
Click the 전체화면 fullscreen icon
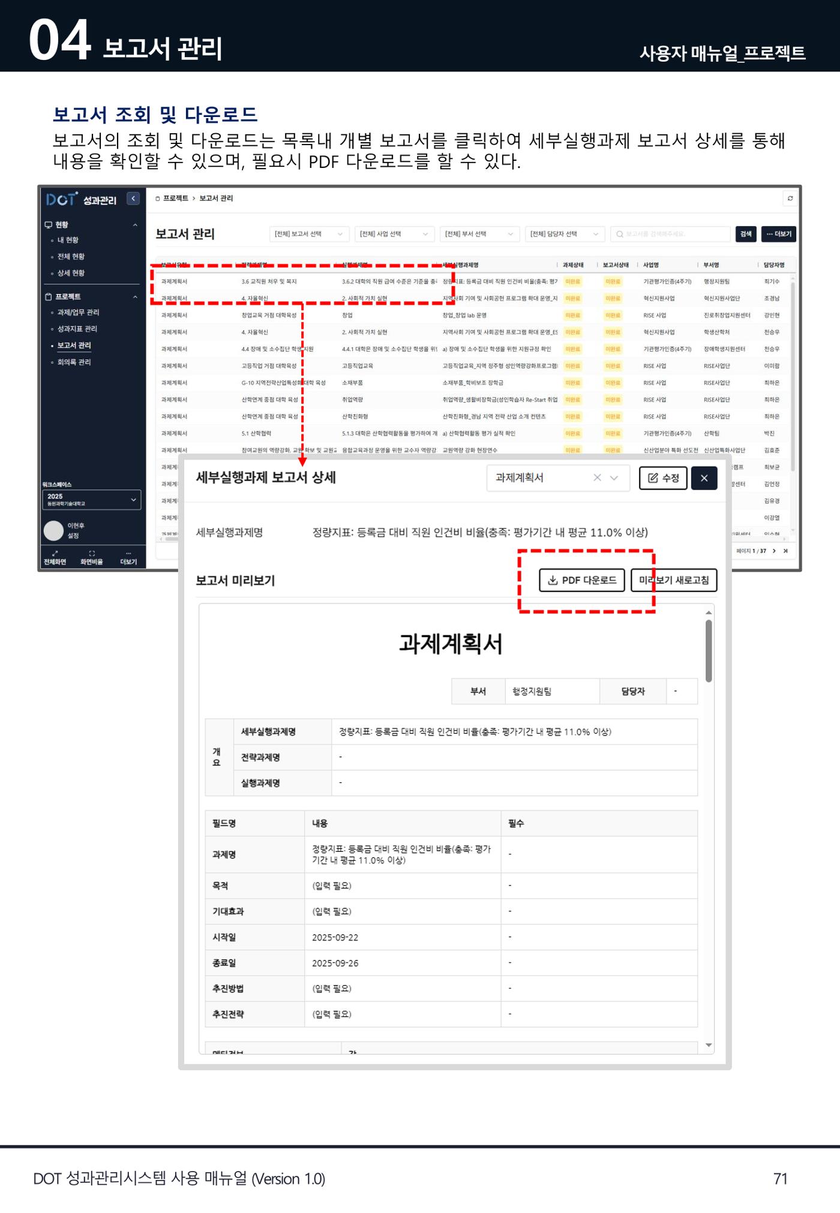[x=55, y=553]
